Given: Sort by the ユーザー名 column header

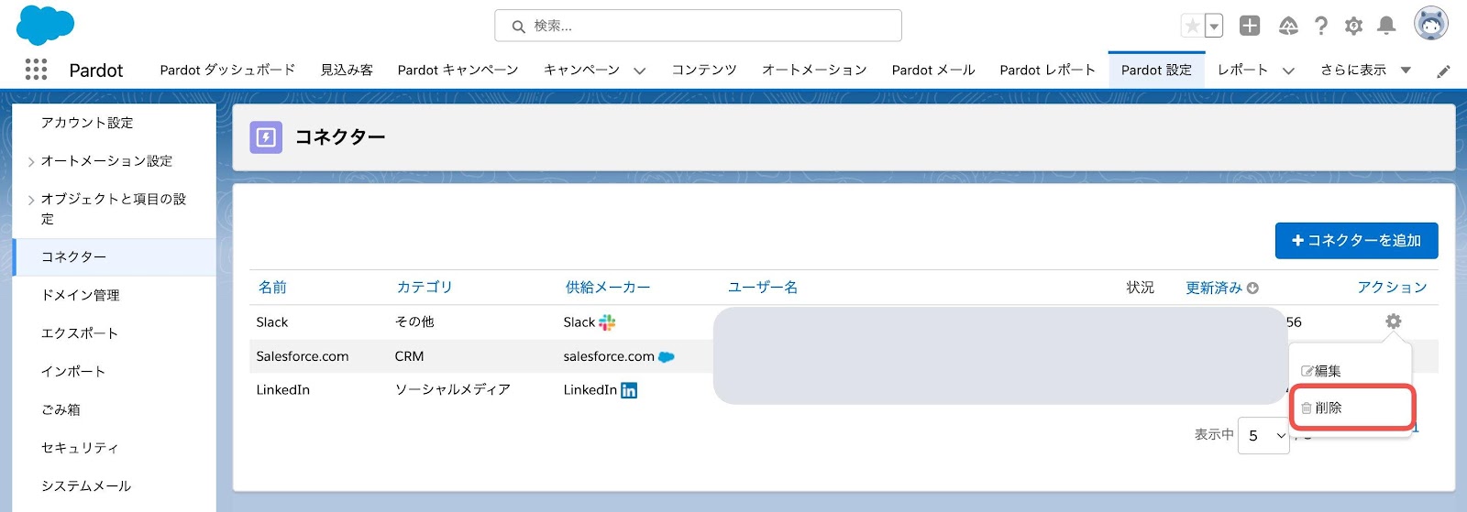Looking at the screenshot, I should click(763, 288).
